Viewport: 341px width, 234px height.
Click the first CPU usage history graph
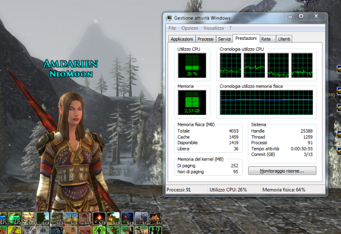coord(230,65)
